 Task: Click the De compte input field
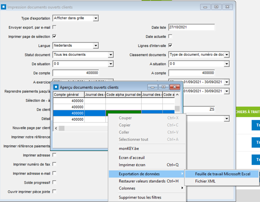click(x=76, y=73)
